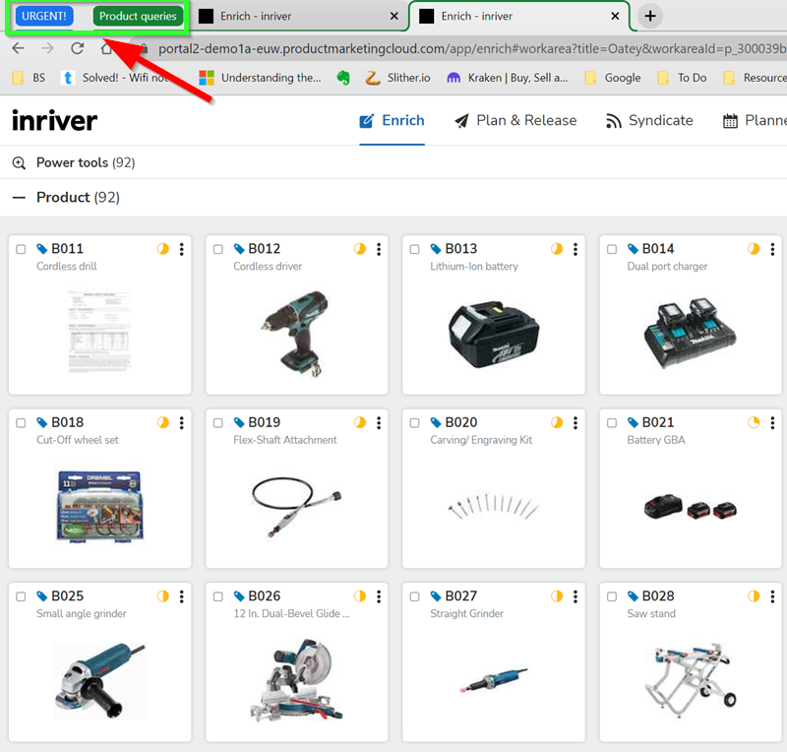Open the B014 three-dot options menu
Screen dimensions: 787x752
(x=772, y=249)
